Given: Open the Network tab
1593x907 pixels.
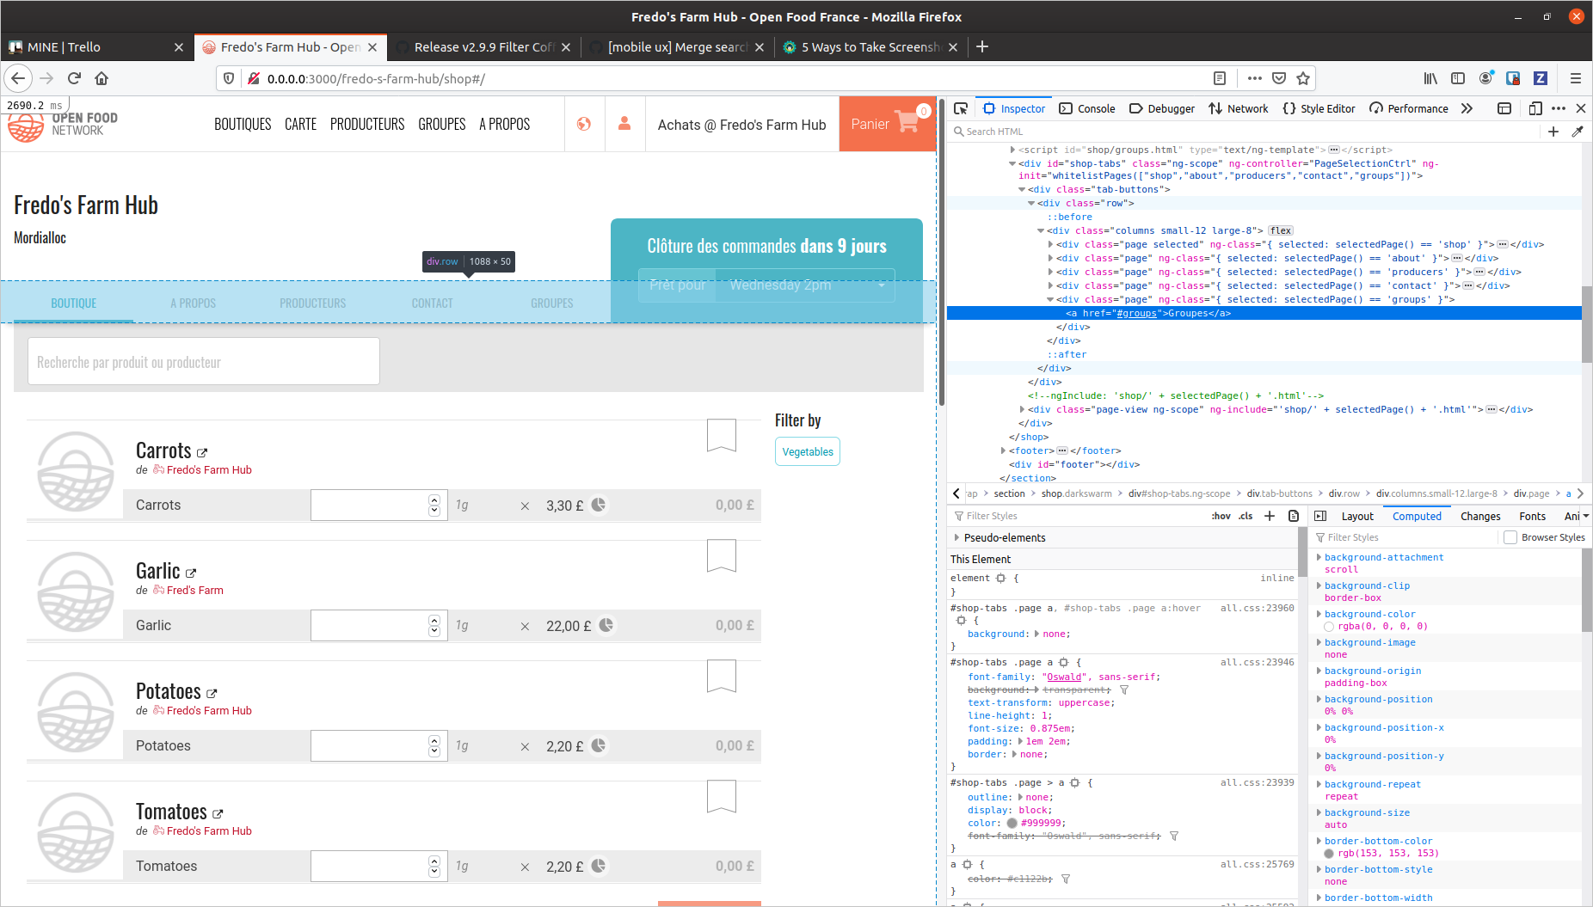Looking at the screenshot, I should (x=1239, y=108).
